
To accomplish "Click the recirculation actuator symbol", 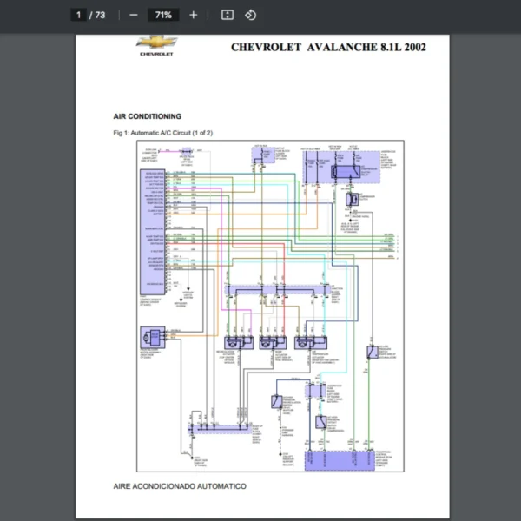I will point(234,342).
